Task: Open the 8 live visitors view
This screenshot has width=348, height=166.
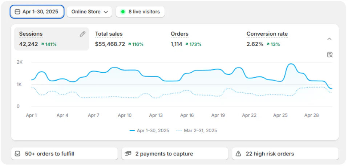Action: pos(140,12)
